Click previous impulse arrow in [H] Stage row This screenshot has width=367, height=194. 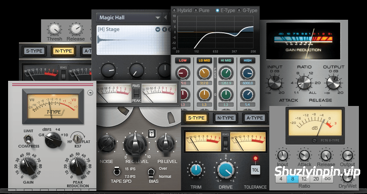click(164, 30)
